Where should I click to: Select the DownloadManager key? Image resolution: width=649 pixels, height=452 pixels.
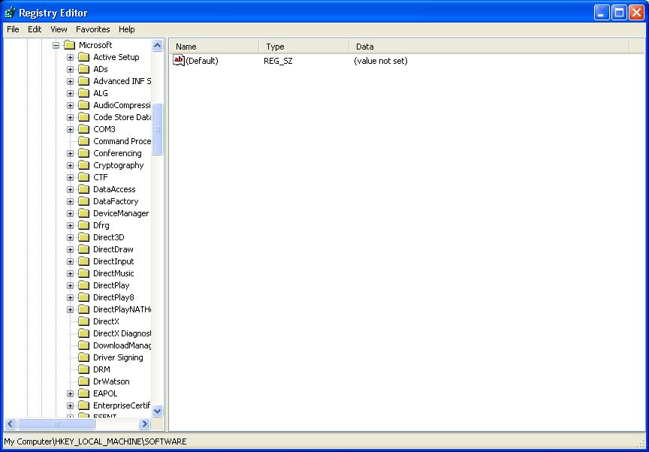point(122,345)
